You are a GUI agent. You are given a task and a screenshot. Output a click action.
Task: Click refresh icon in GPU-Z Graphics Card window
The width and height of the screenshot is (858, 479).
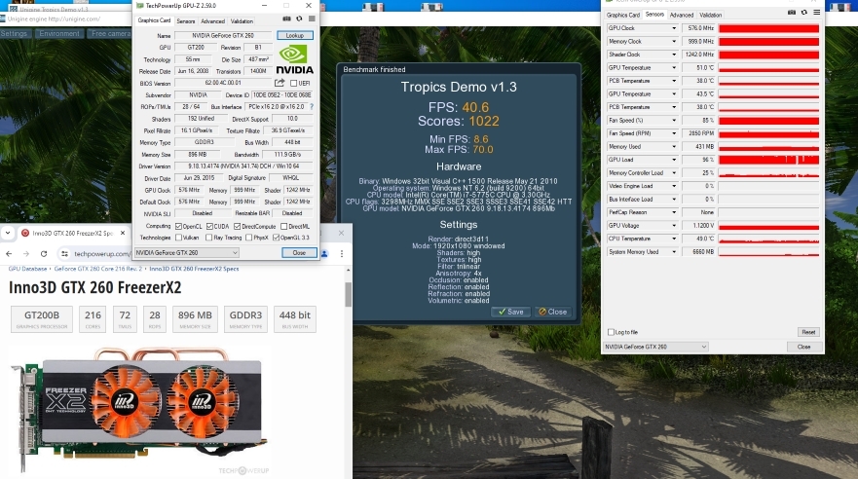click(x=299, y=19)
